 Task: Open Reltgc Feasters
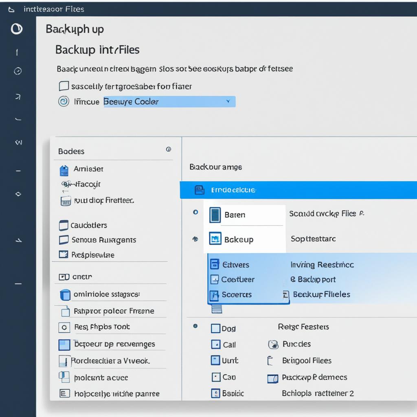pyautogui.click(x=303, y=327)
